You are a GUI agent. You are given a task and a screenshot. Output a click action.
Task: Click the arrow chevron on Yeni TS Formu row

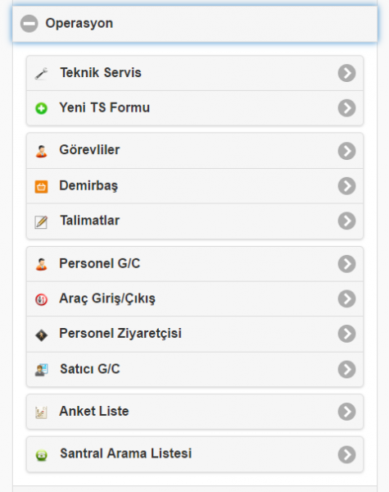pos(346,108)
